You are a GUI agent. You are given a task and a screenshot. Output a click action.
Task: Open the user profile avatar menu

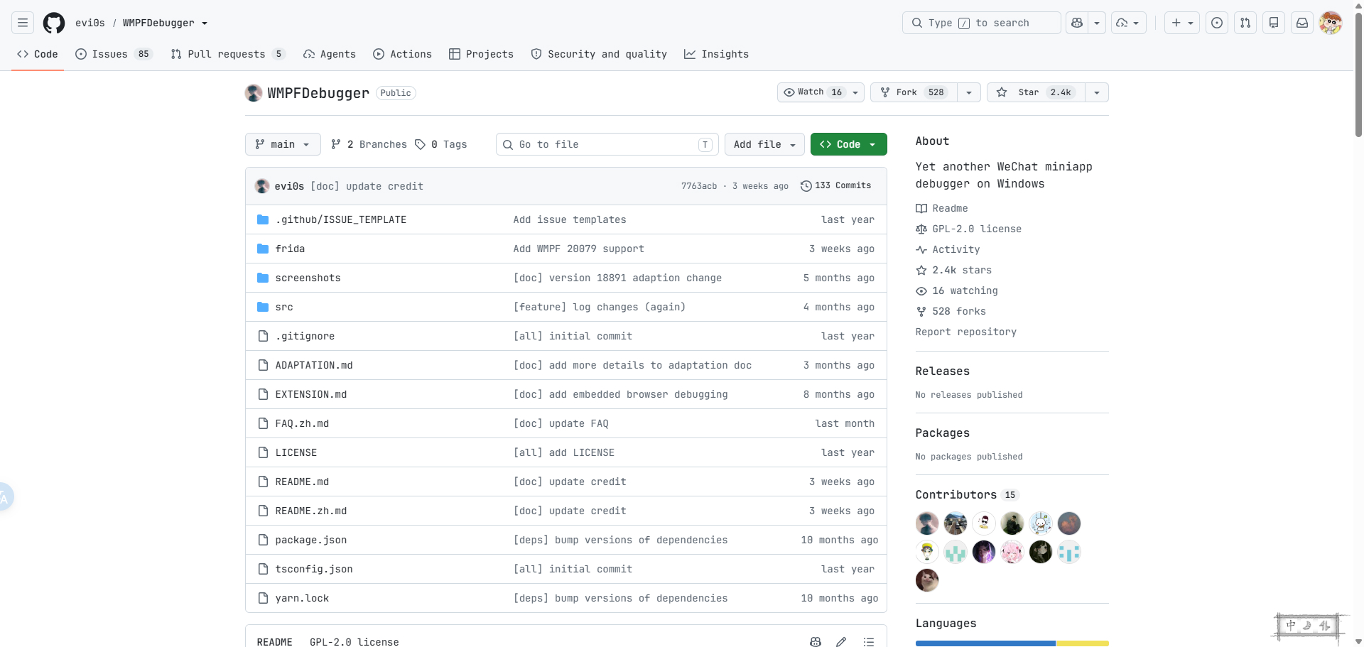pyautogui.click(x=1331, y=23)
